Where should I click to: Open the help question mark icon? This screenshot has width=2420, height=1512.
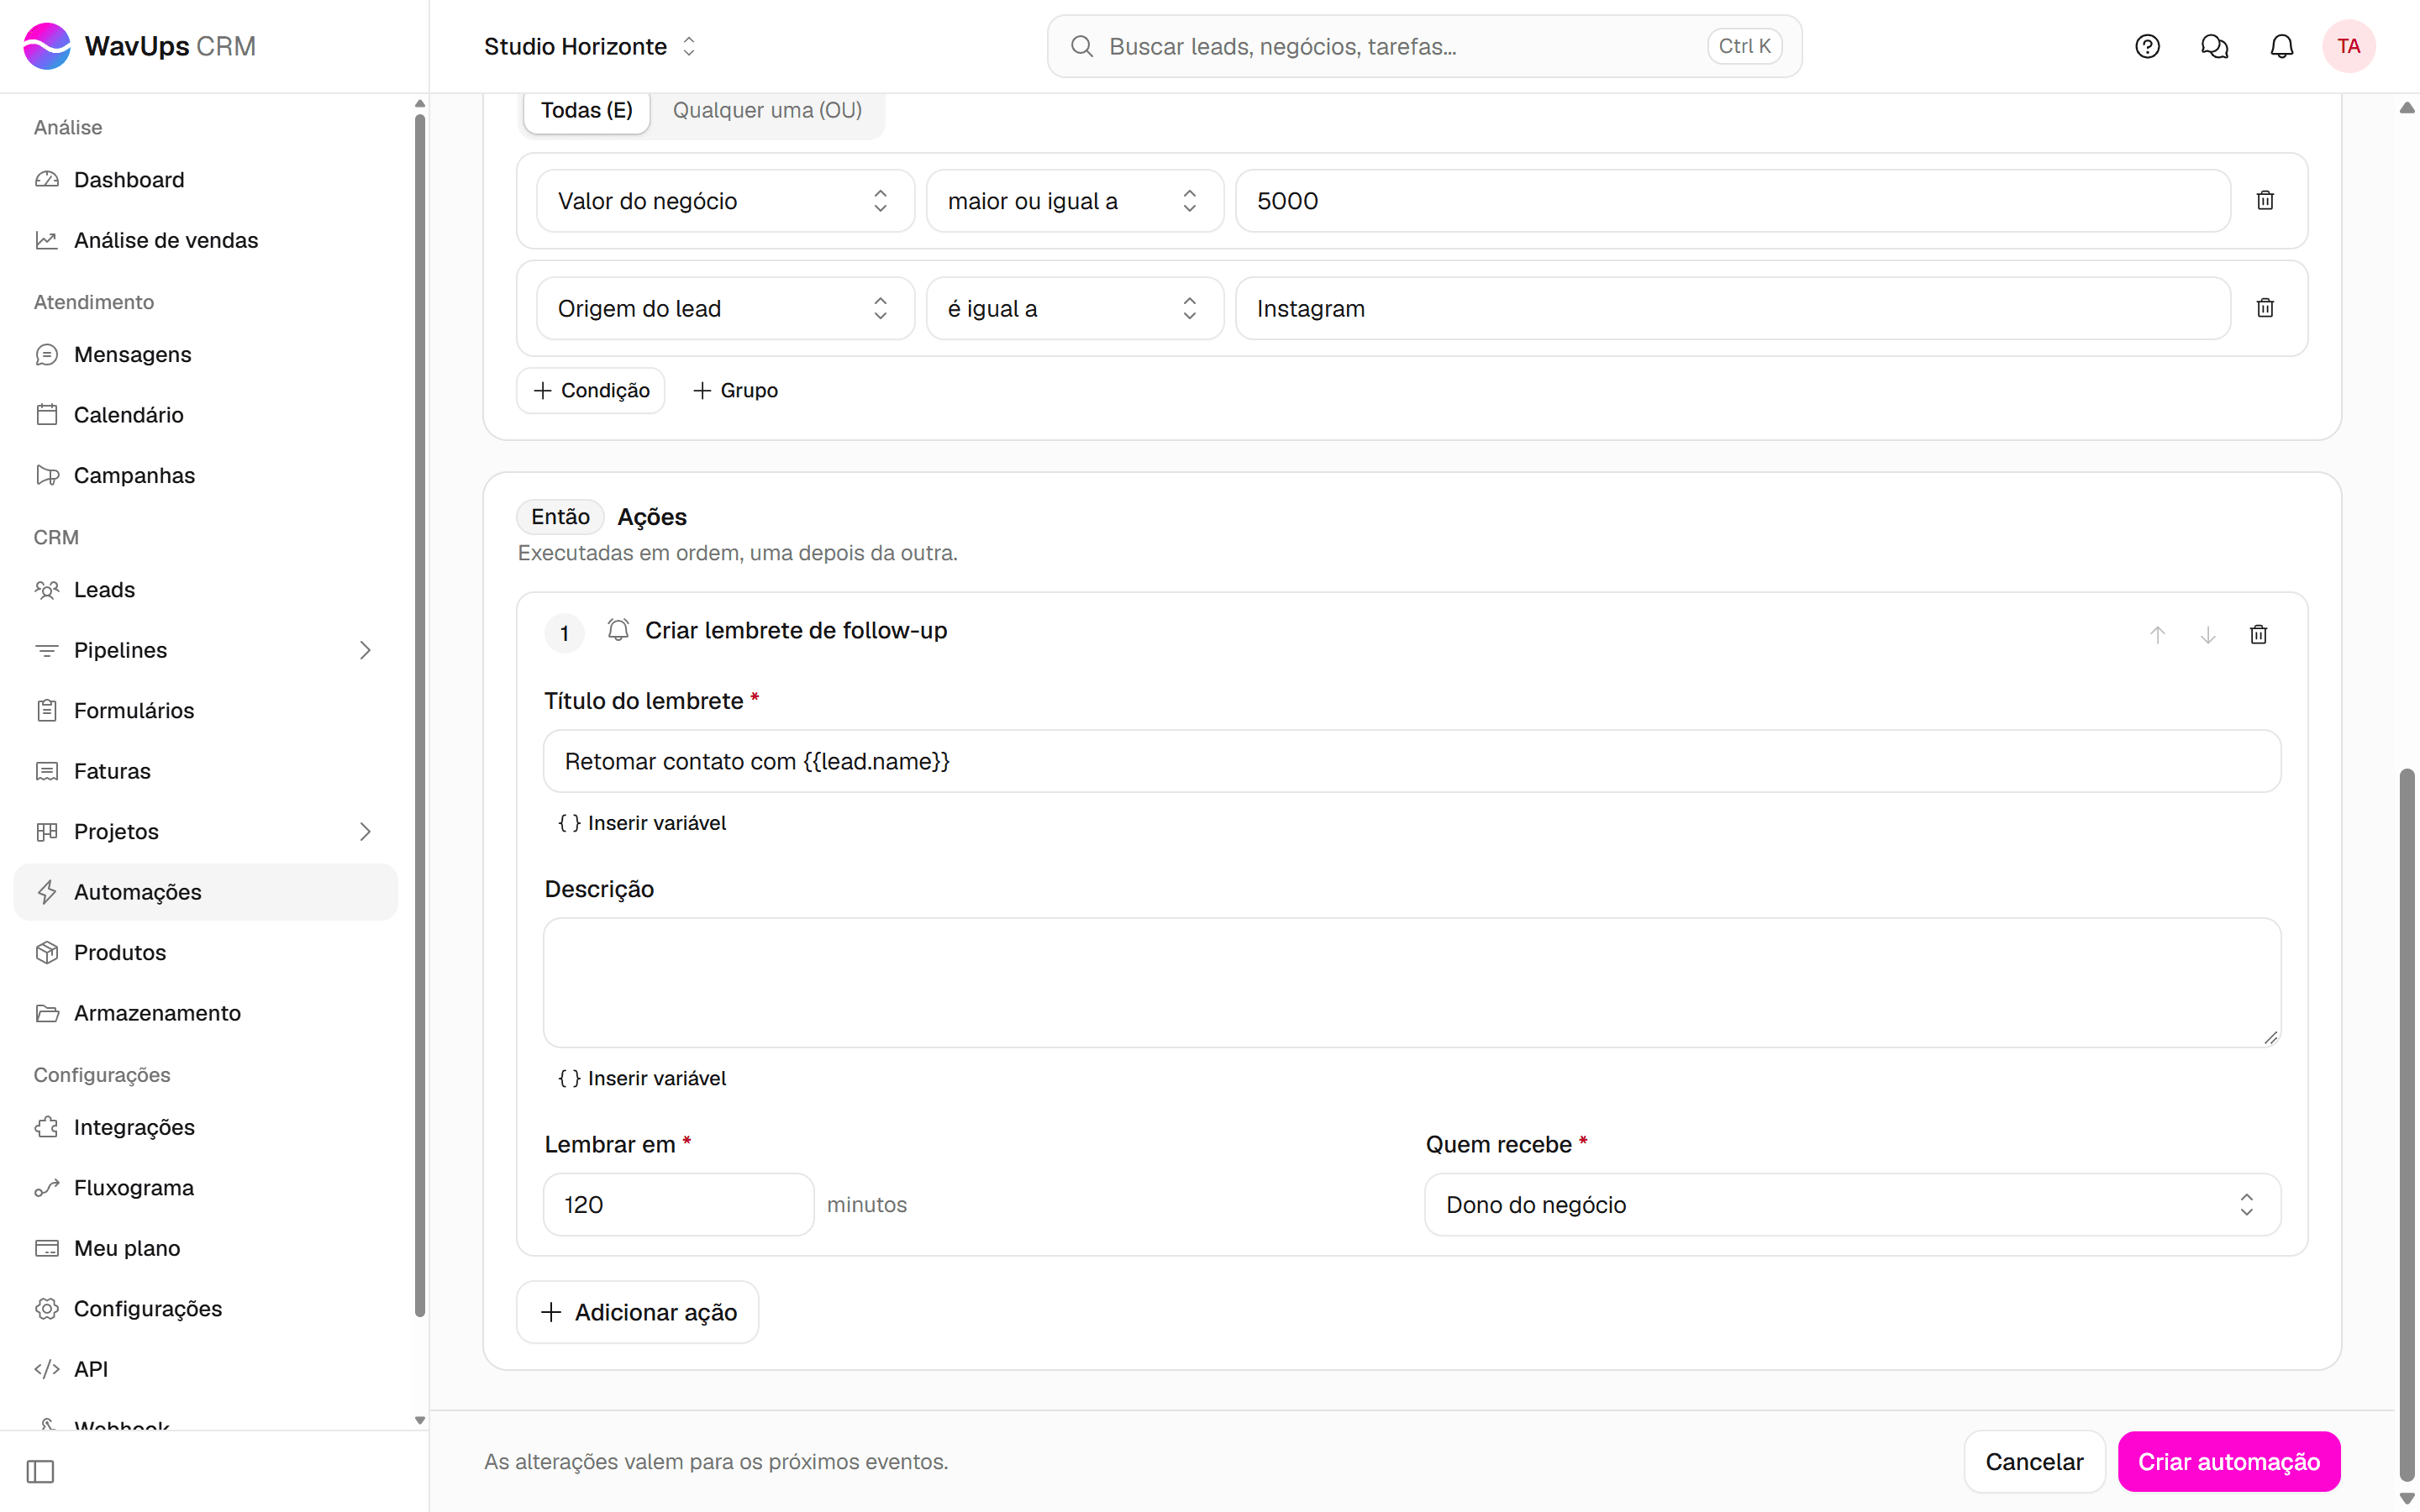pos(2147,46)
